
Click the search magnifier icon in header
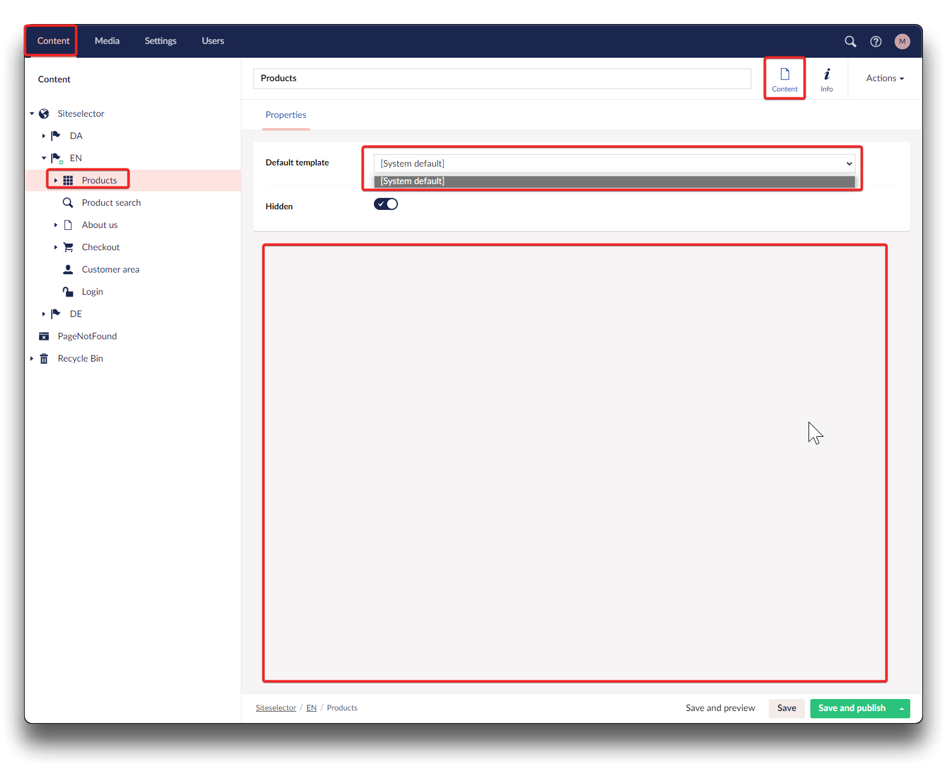[x=850, y=42]
